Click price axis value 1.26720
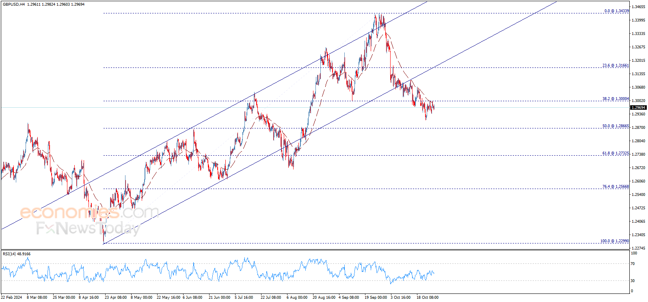 point(639,168)
